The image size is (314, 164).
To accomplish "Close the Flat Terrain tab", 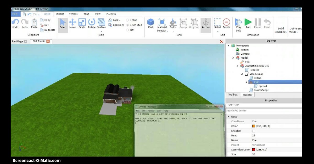I will pyautogui.click(x=48, y=41).
